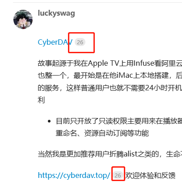Click the 26 badge beside CyberDAV

[x=80, y=42]
